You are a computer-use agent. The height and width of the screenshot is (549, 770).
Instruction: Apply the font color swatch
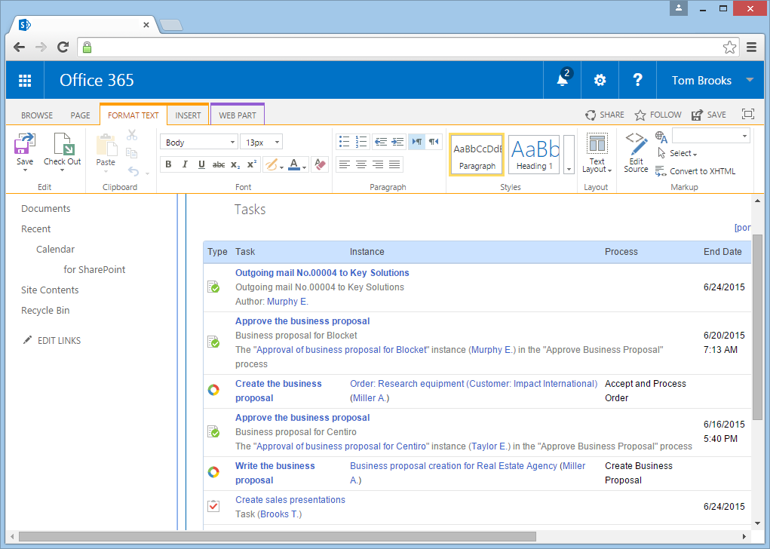tap(293, 164)
